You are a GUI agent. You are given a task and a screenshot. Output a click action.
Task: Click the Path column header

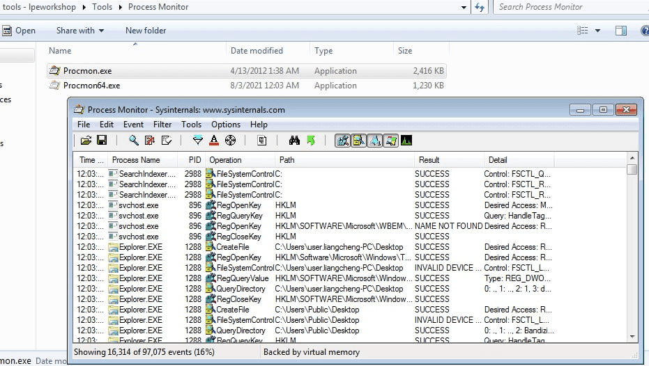pos(344,160)
